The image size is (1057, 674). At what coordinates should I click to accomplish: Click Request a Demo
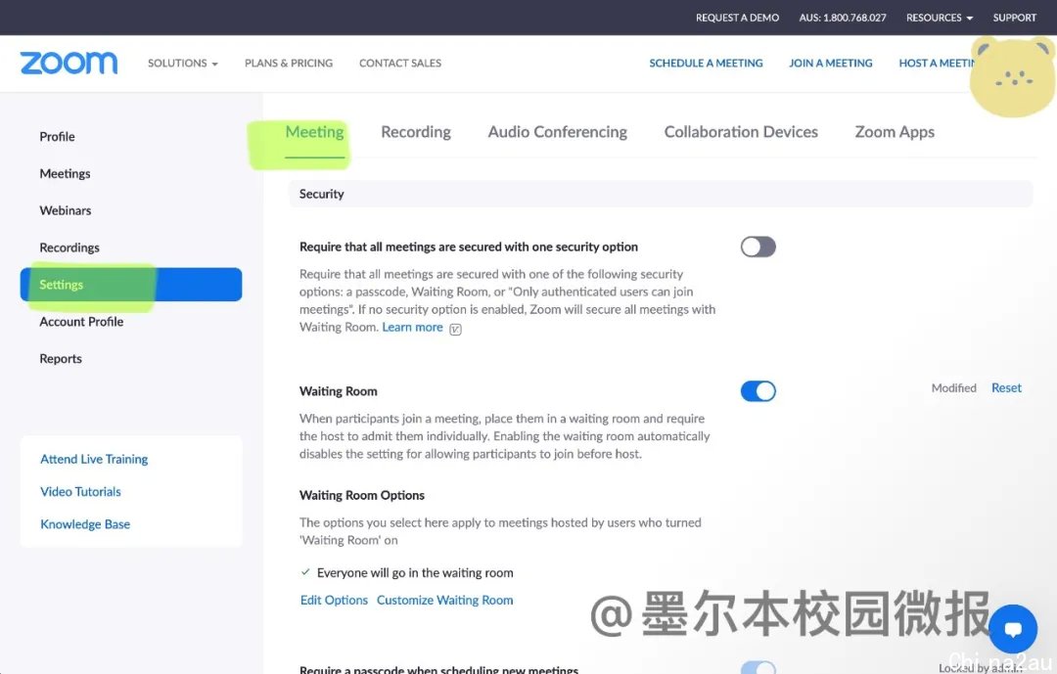click(x=738, y=18)
